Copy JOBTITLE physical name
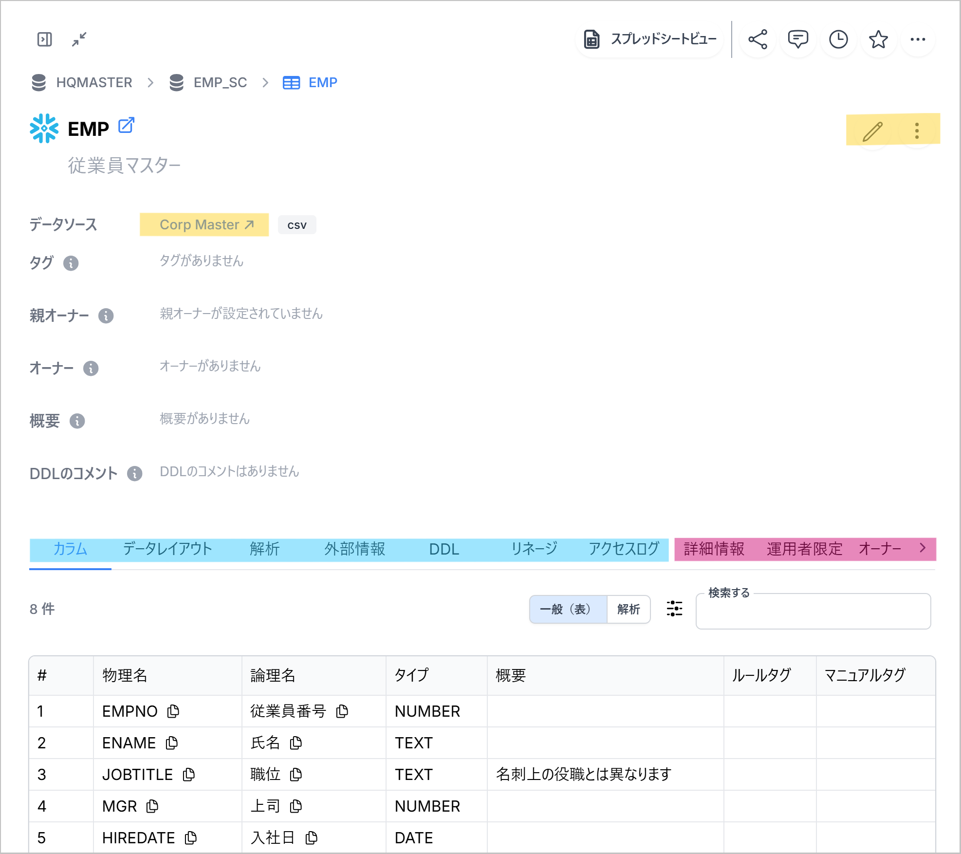This screenshot has height=854, width=961. click(189, 775)
